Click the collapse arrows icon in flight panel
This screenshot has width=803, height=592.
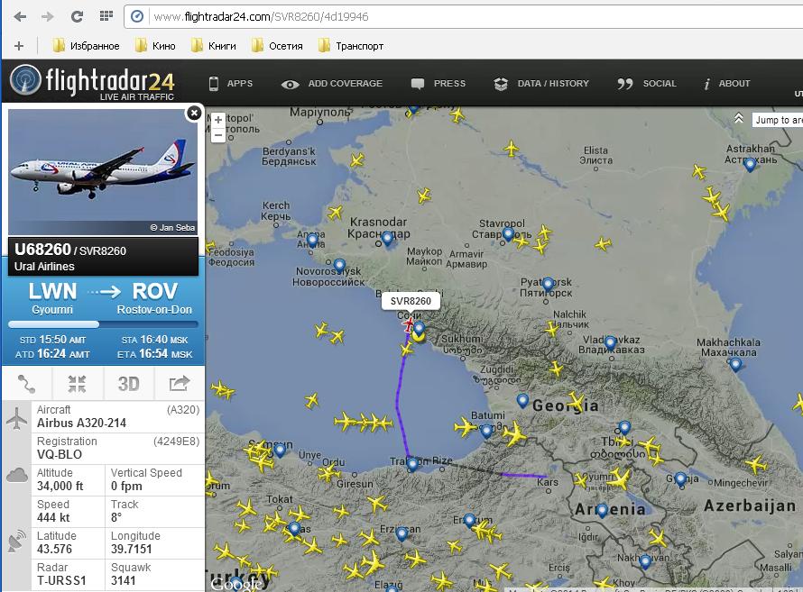click(78, 384)
